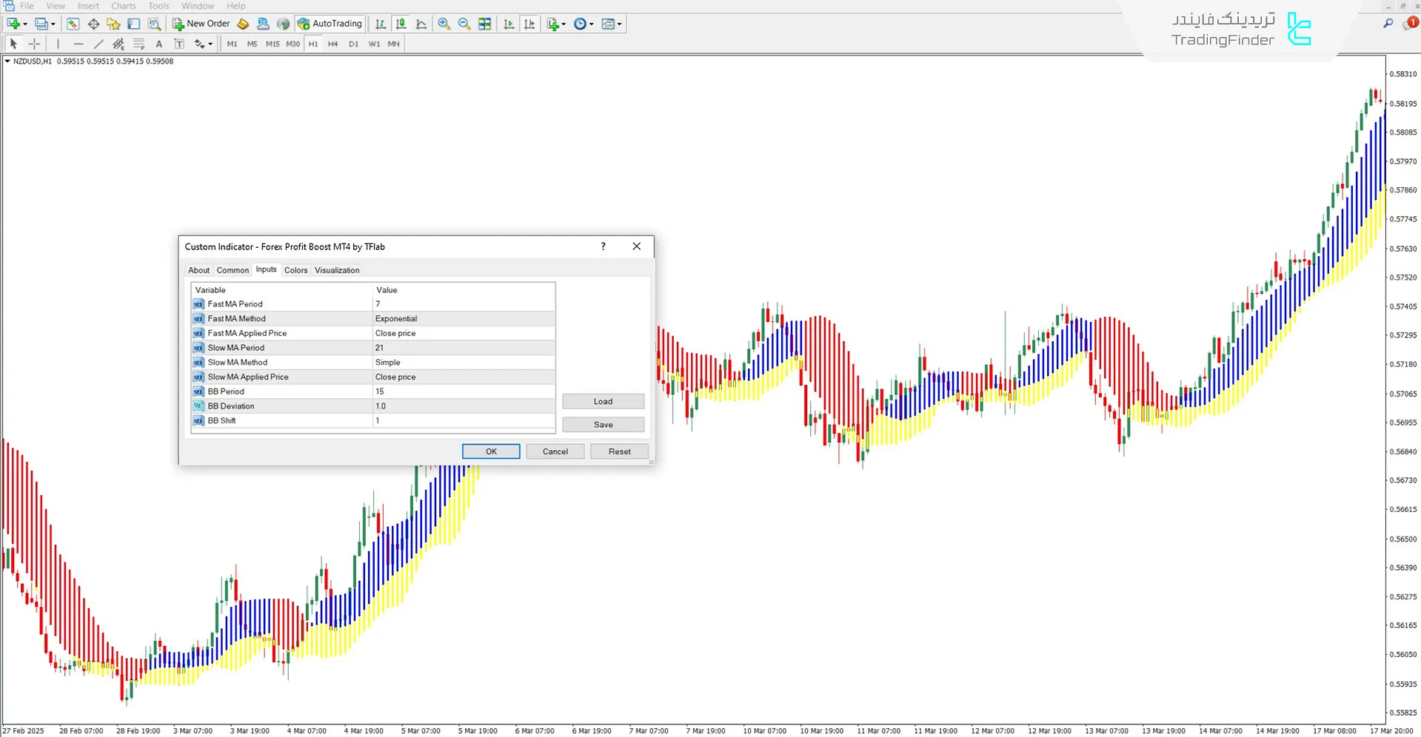Screen dimensions: 1421x737
Task: Select the draw trendline tool
Action: click(98, 44)
